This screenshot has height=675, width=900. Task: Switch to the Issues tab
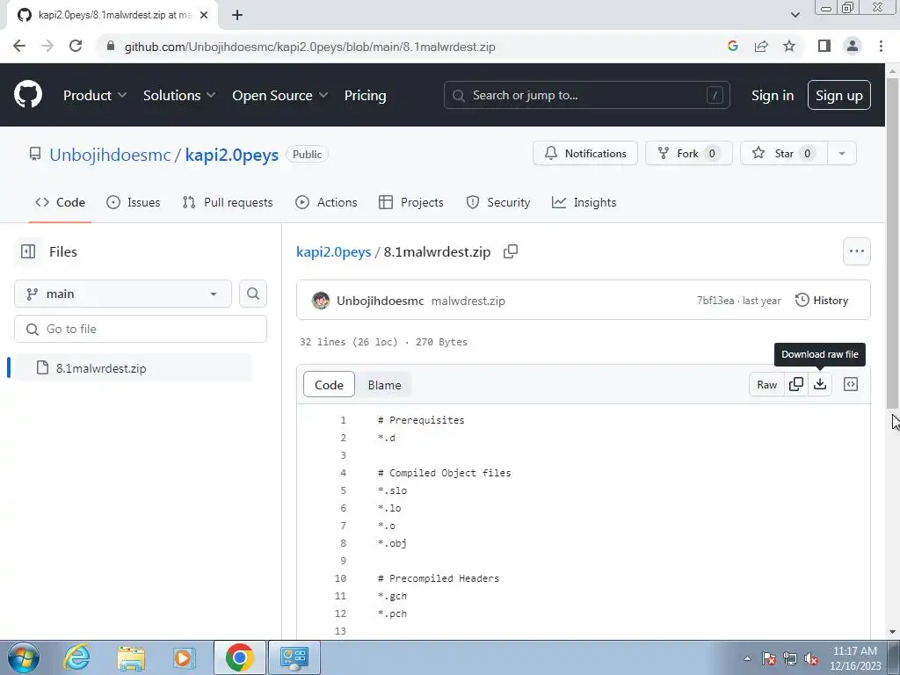click(134, 203)
